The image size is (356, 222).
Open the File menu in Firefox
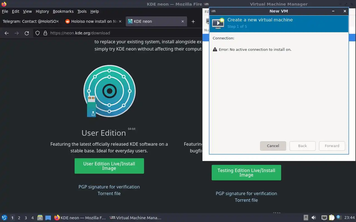tap(5, 11)
